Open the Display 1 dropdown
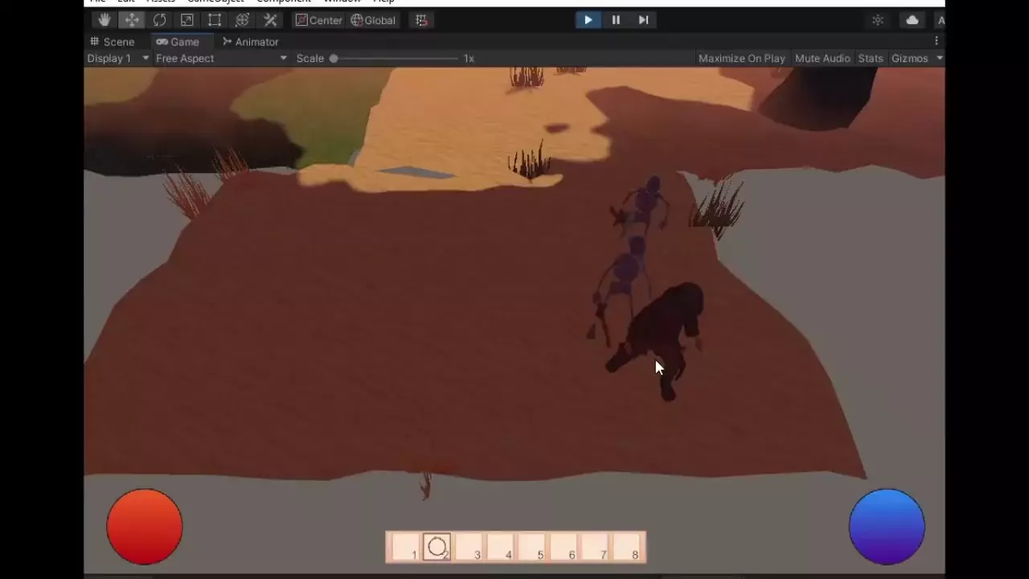 [x=118, y=58]
